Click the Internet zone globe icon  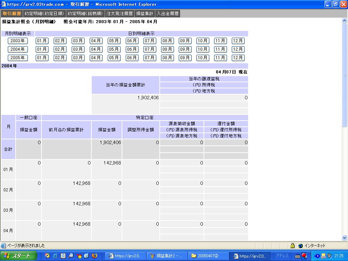click(x=300, y=246)
